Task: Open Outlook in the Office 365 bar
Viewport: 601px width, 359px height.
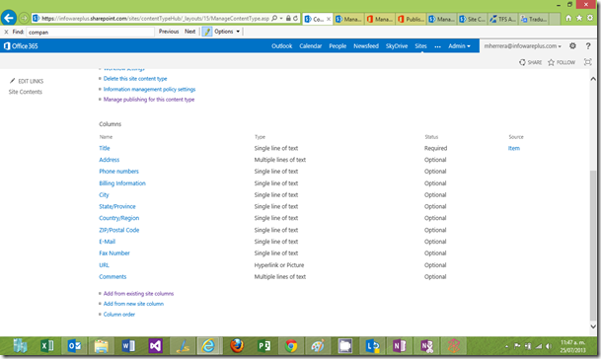Action: (281, 46)
